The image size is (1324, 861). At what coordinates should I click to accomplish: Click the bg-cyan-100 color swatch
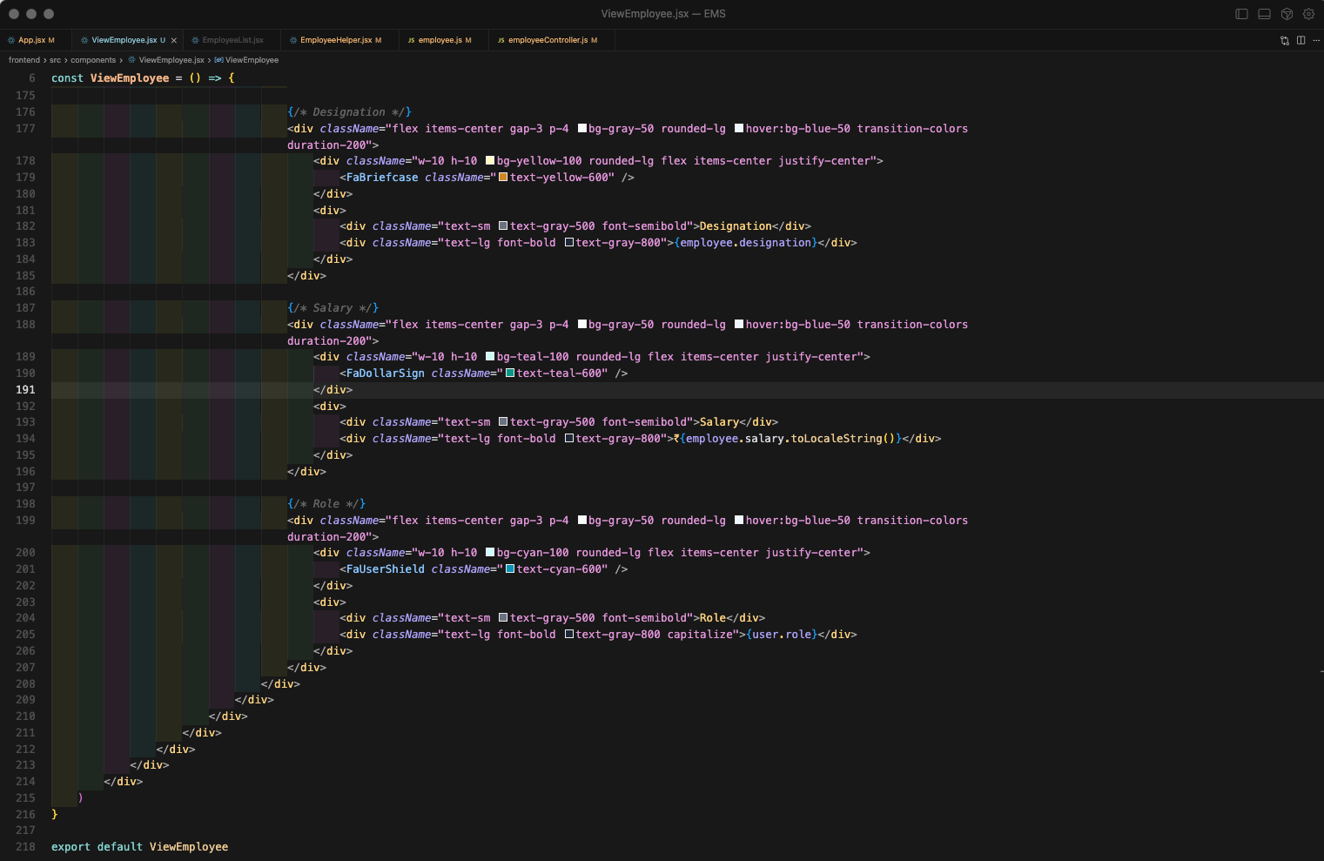pos(490,553)
